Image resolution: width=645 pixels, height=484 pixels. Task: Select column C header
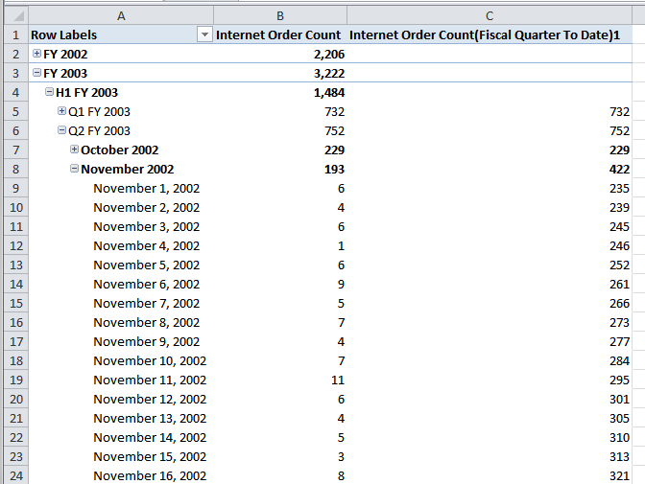click(x=490, y=15)
